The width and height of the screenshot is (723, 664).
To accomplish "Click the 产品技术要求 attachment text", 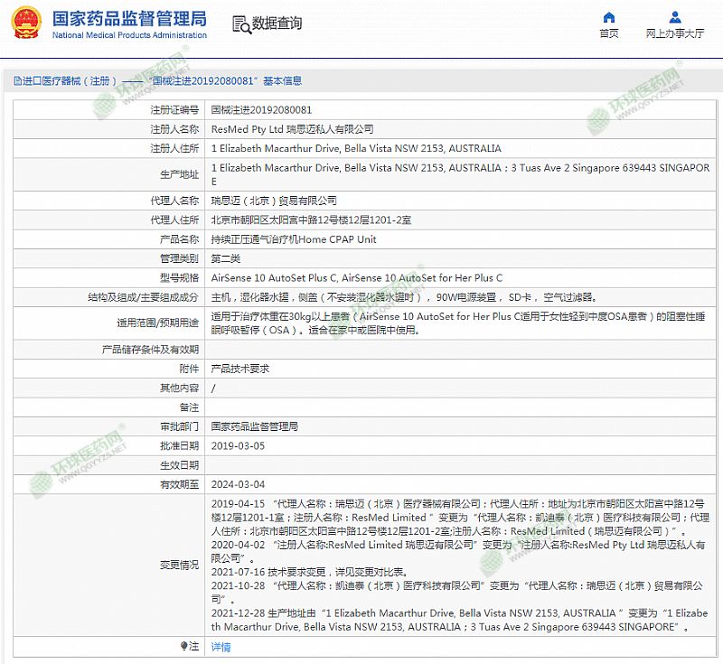I will click(239, 369).
